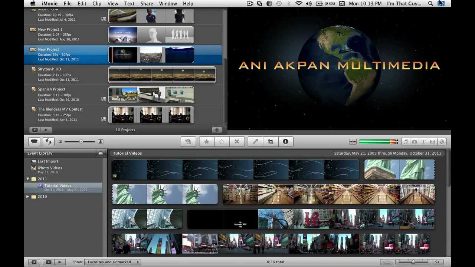Open the volume control in menu bar
This screenshot has height=267, width=475.
coord(309,4)
